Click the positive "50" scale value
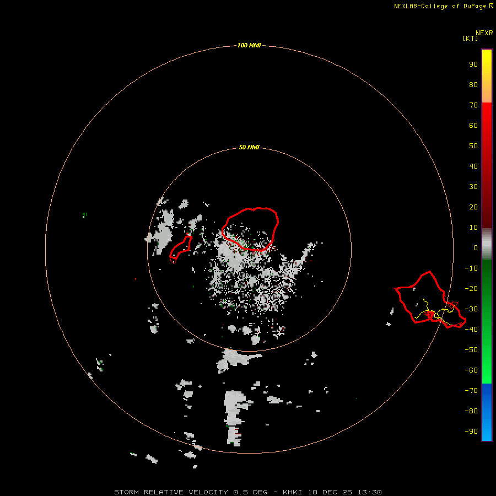 click(473, 146)
